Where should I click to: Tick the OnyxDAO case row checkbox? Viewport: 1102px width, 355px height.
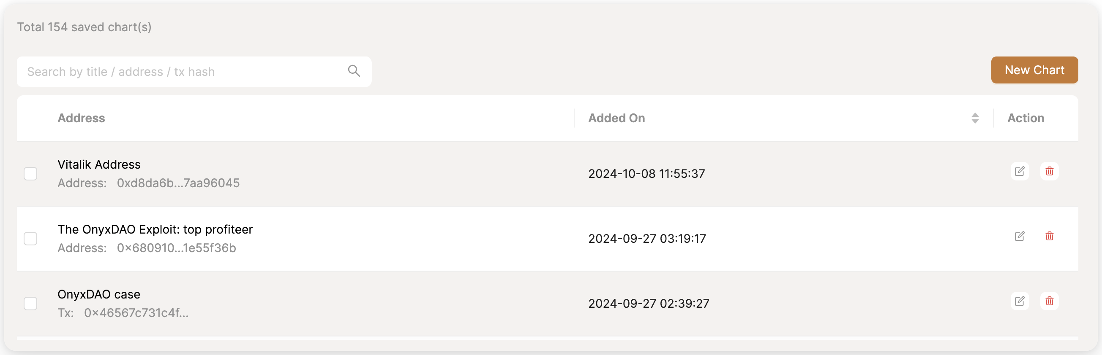pos(30,304)
